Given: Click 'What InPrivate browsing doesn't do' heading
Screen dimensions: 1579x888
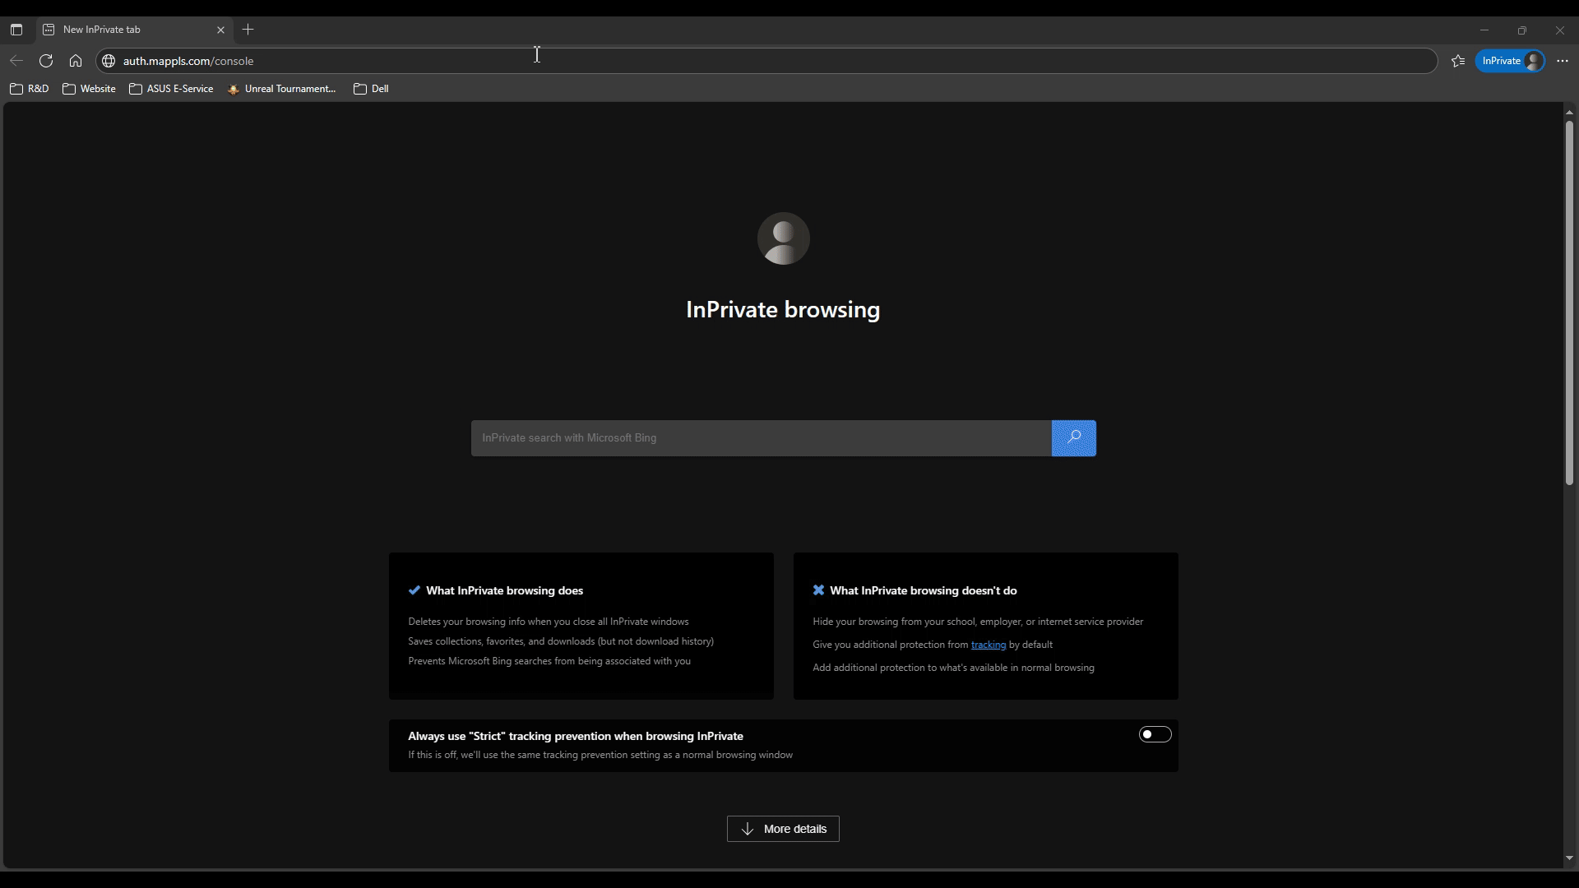Looking at the screenshot, I should (x=923, y=590).
